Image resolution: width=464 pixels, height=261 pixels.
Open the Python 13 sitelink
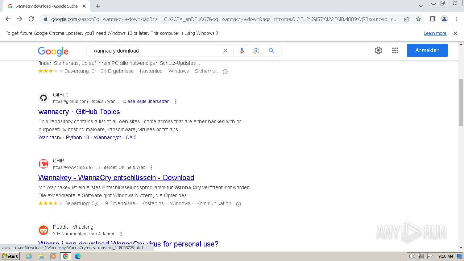(x=77, y=137)
